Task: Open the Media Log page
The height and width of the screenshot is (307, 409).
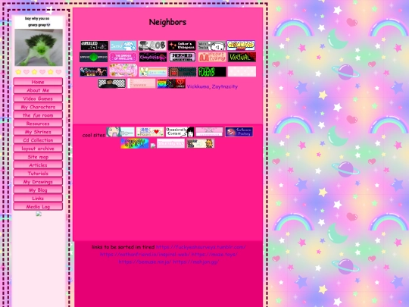Action: [38, 207]
